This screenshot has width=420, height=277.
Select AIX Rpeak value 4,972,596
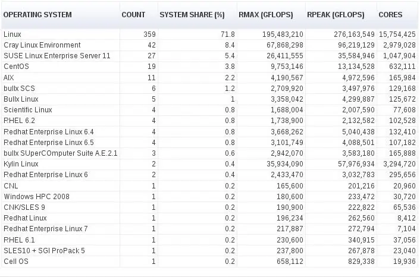(358, 78)
